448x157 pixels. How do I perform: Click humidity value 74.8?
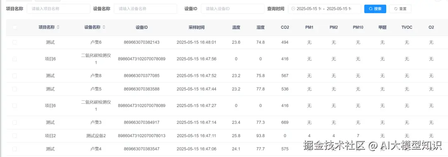261,43
